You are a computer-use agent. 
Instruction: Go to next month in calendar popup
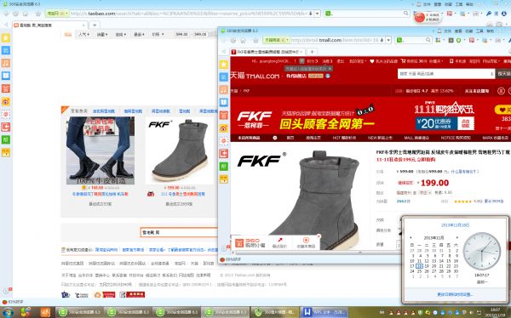point(457,237)
